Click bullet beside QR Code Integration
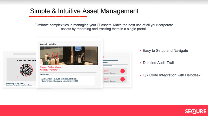 coord(140,75)
